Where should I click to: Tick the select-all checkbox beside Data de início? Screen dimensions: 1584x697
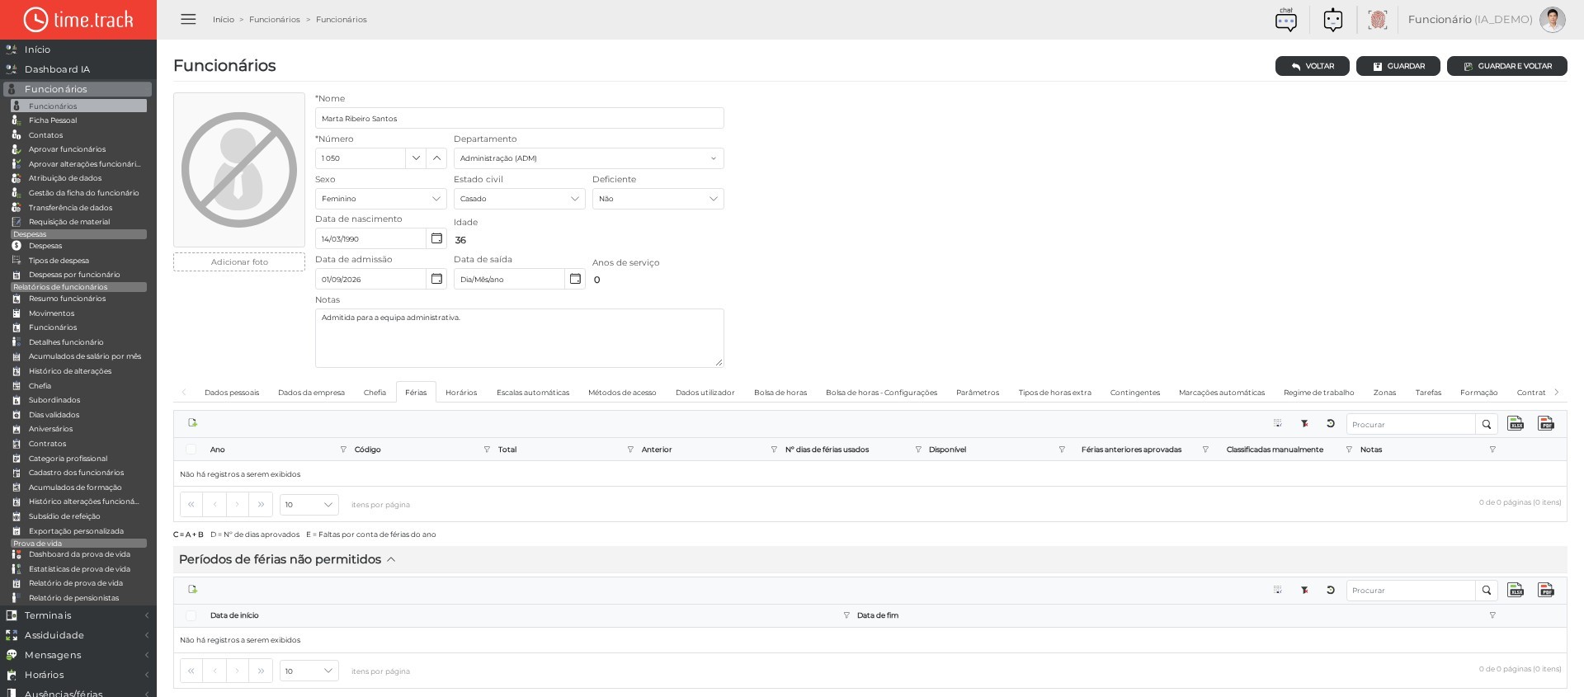[x=191, y=615]
